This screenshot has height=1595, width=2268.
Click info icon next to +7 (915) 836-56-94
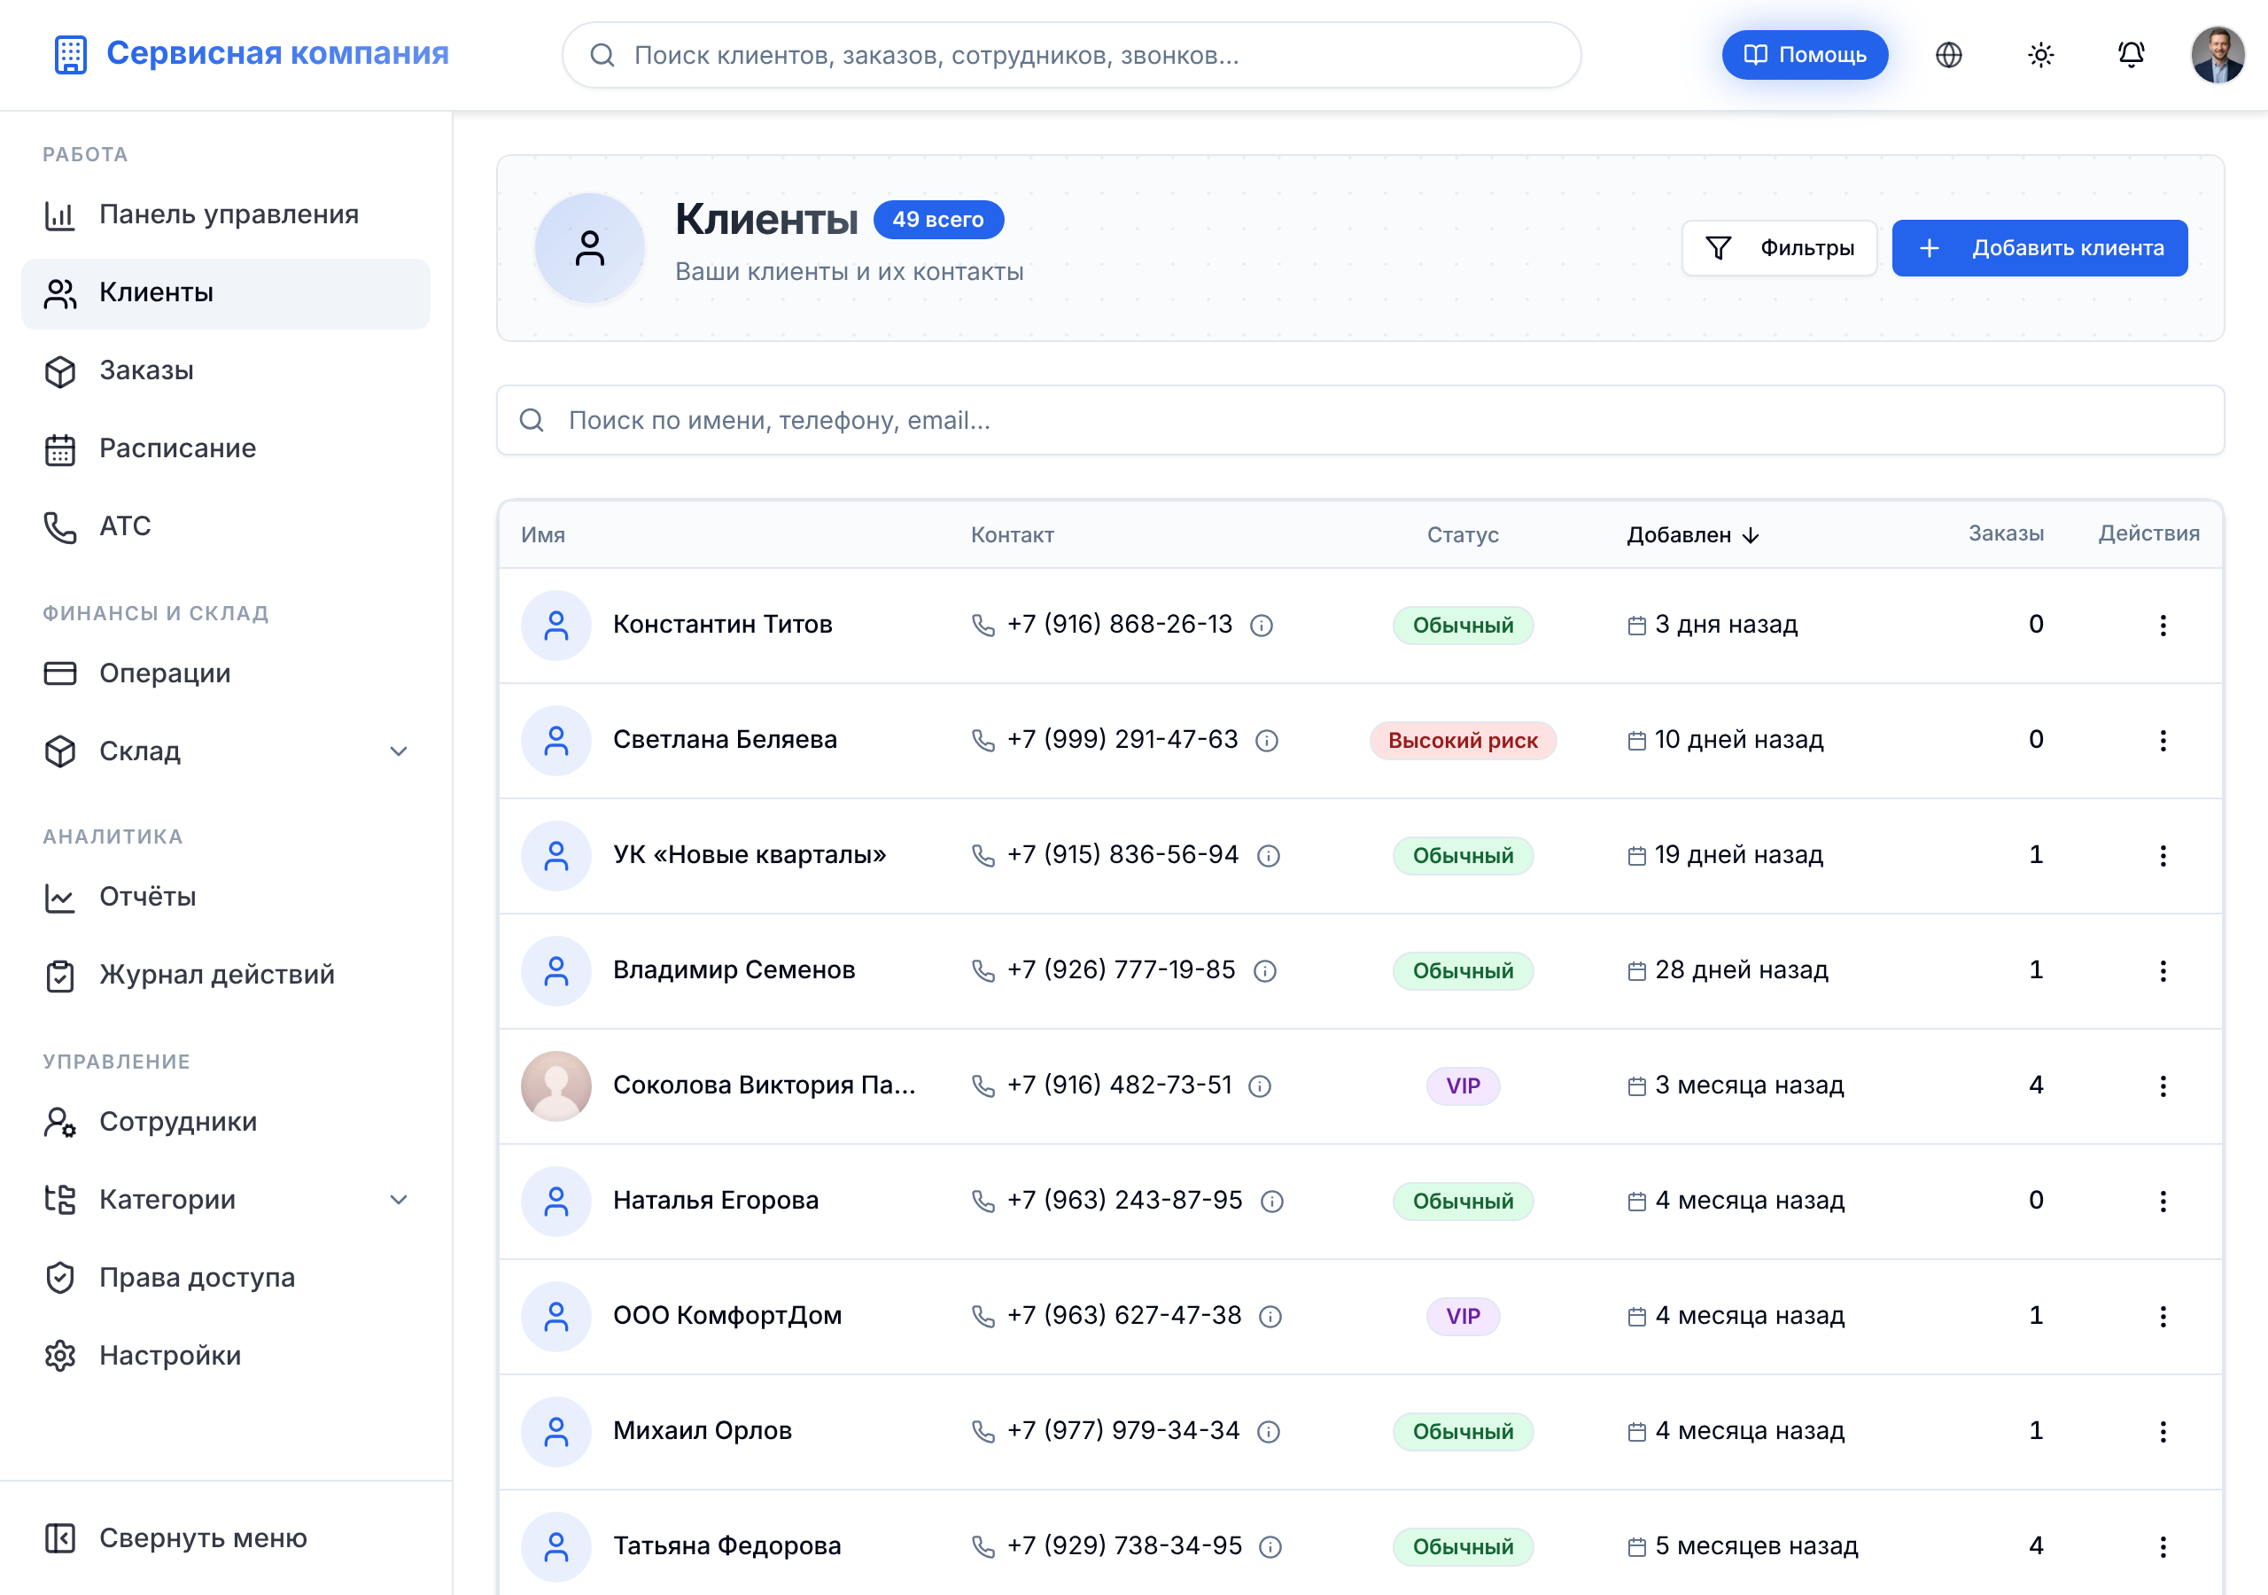point(1269,856)
